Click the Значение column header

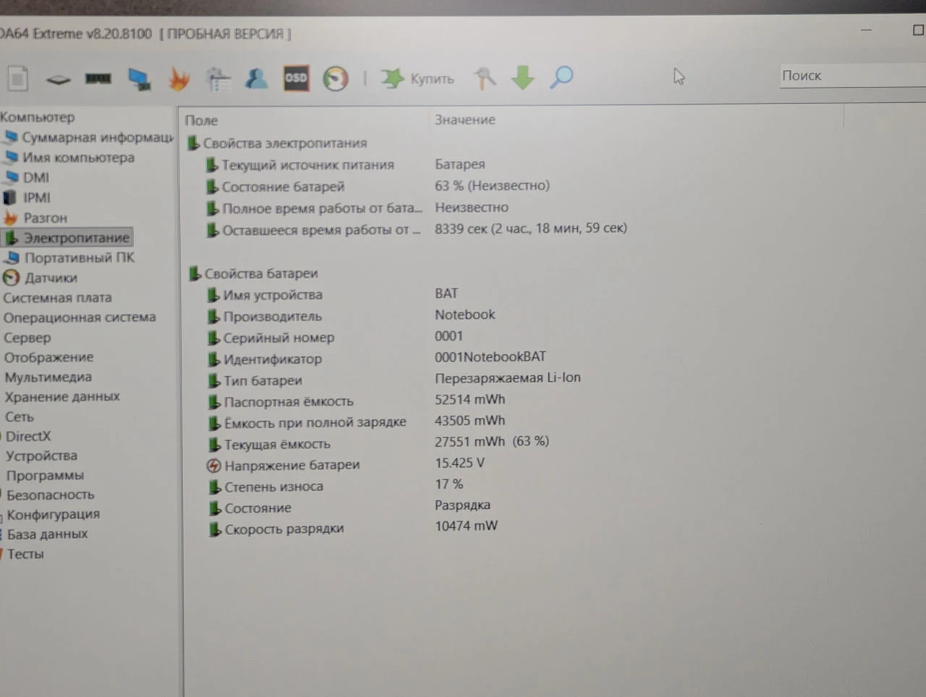(x=465, y=119)
